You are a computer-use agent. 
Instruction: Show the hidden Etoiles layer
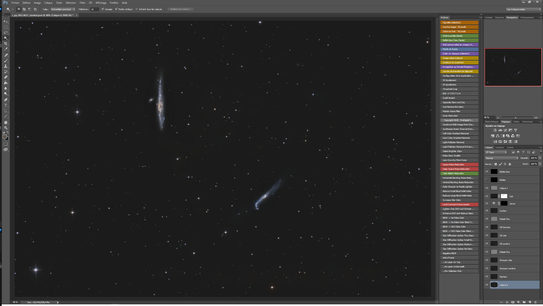pos(487,180)
